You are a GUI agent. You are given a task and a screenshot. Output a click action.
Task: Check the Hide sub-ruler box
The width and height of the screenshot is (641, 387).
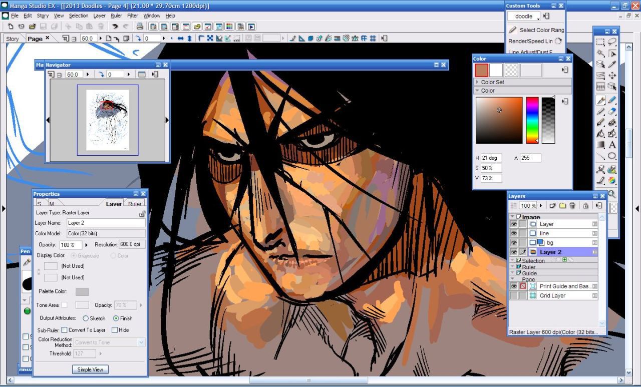click(114, 330)
